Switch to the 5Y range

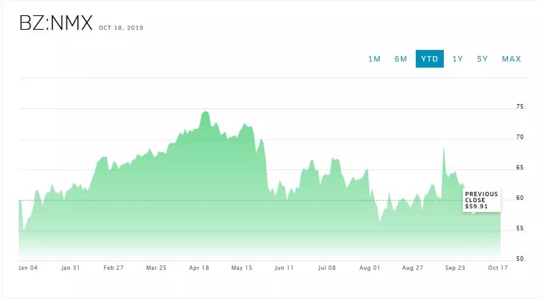(483, 59)
